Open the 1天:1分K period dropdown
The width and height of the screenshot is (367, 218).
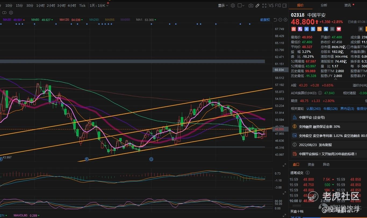click(99, 5)
